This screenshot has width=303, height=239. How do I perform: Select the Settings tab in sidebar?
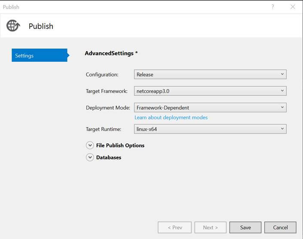tap(40, 55)
